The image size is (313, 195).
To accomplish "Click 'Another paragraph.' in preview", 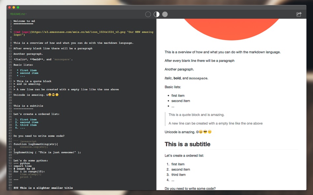I will click(x=179, y=70).
